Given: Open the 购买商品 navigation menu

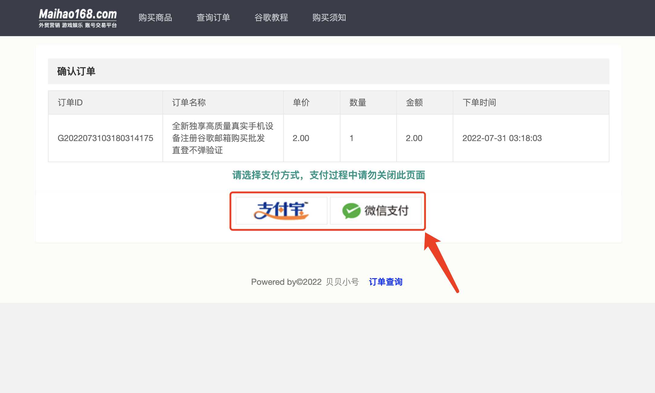Looking at the screenshot, I should [x=155, y=18].
